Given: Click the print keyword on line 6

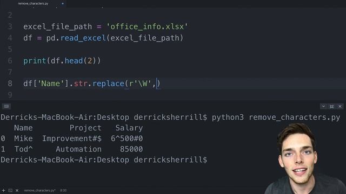Looking at the screenshot, I should pyautogui.click(x=35, y=61).
